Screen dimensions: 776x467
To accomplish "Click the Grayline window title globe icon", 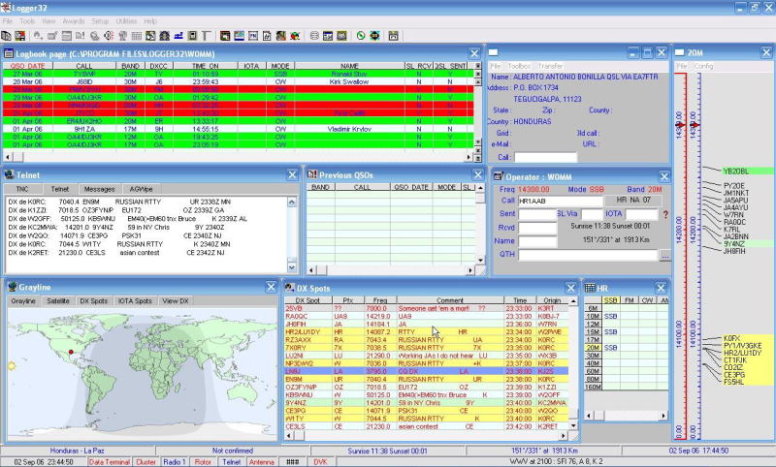I will (x=10, y=288).
